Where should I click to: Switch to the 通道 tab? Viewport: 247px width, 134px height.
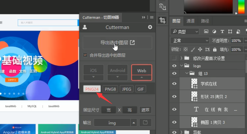tap(191, 21)
